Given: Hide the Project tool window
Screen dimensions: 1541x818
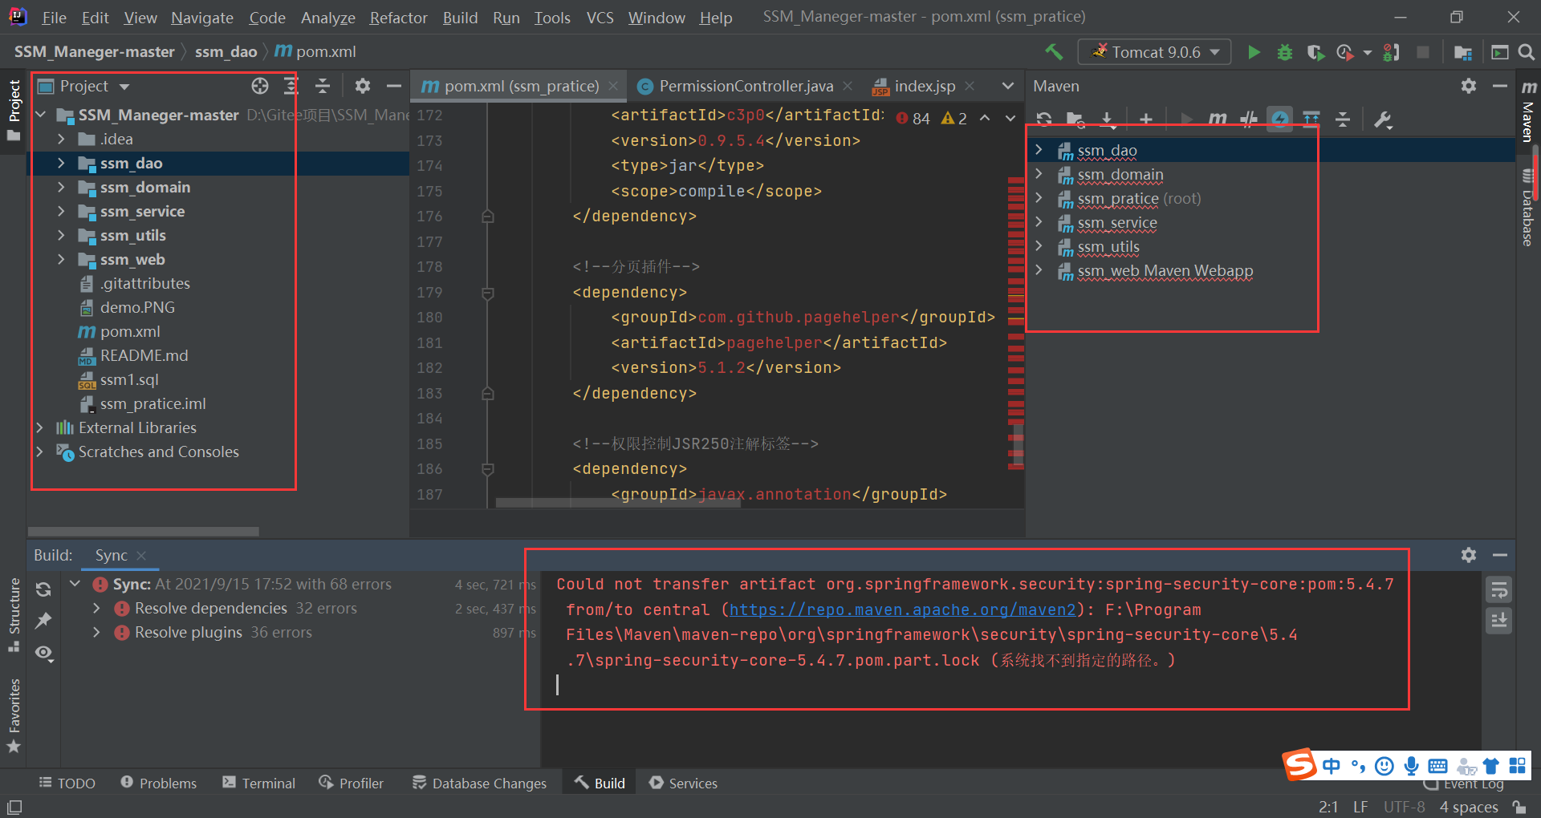Looking at the screenshot, I should coord(393,86).
